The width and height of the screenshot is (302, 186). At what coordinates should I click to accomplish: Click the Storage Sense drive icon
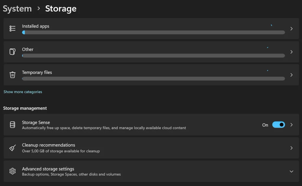[12, 125]
